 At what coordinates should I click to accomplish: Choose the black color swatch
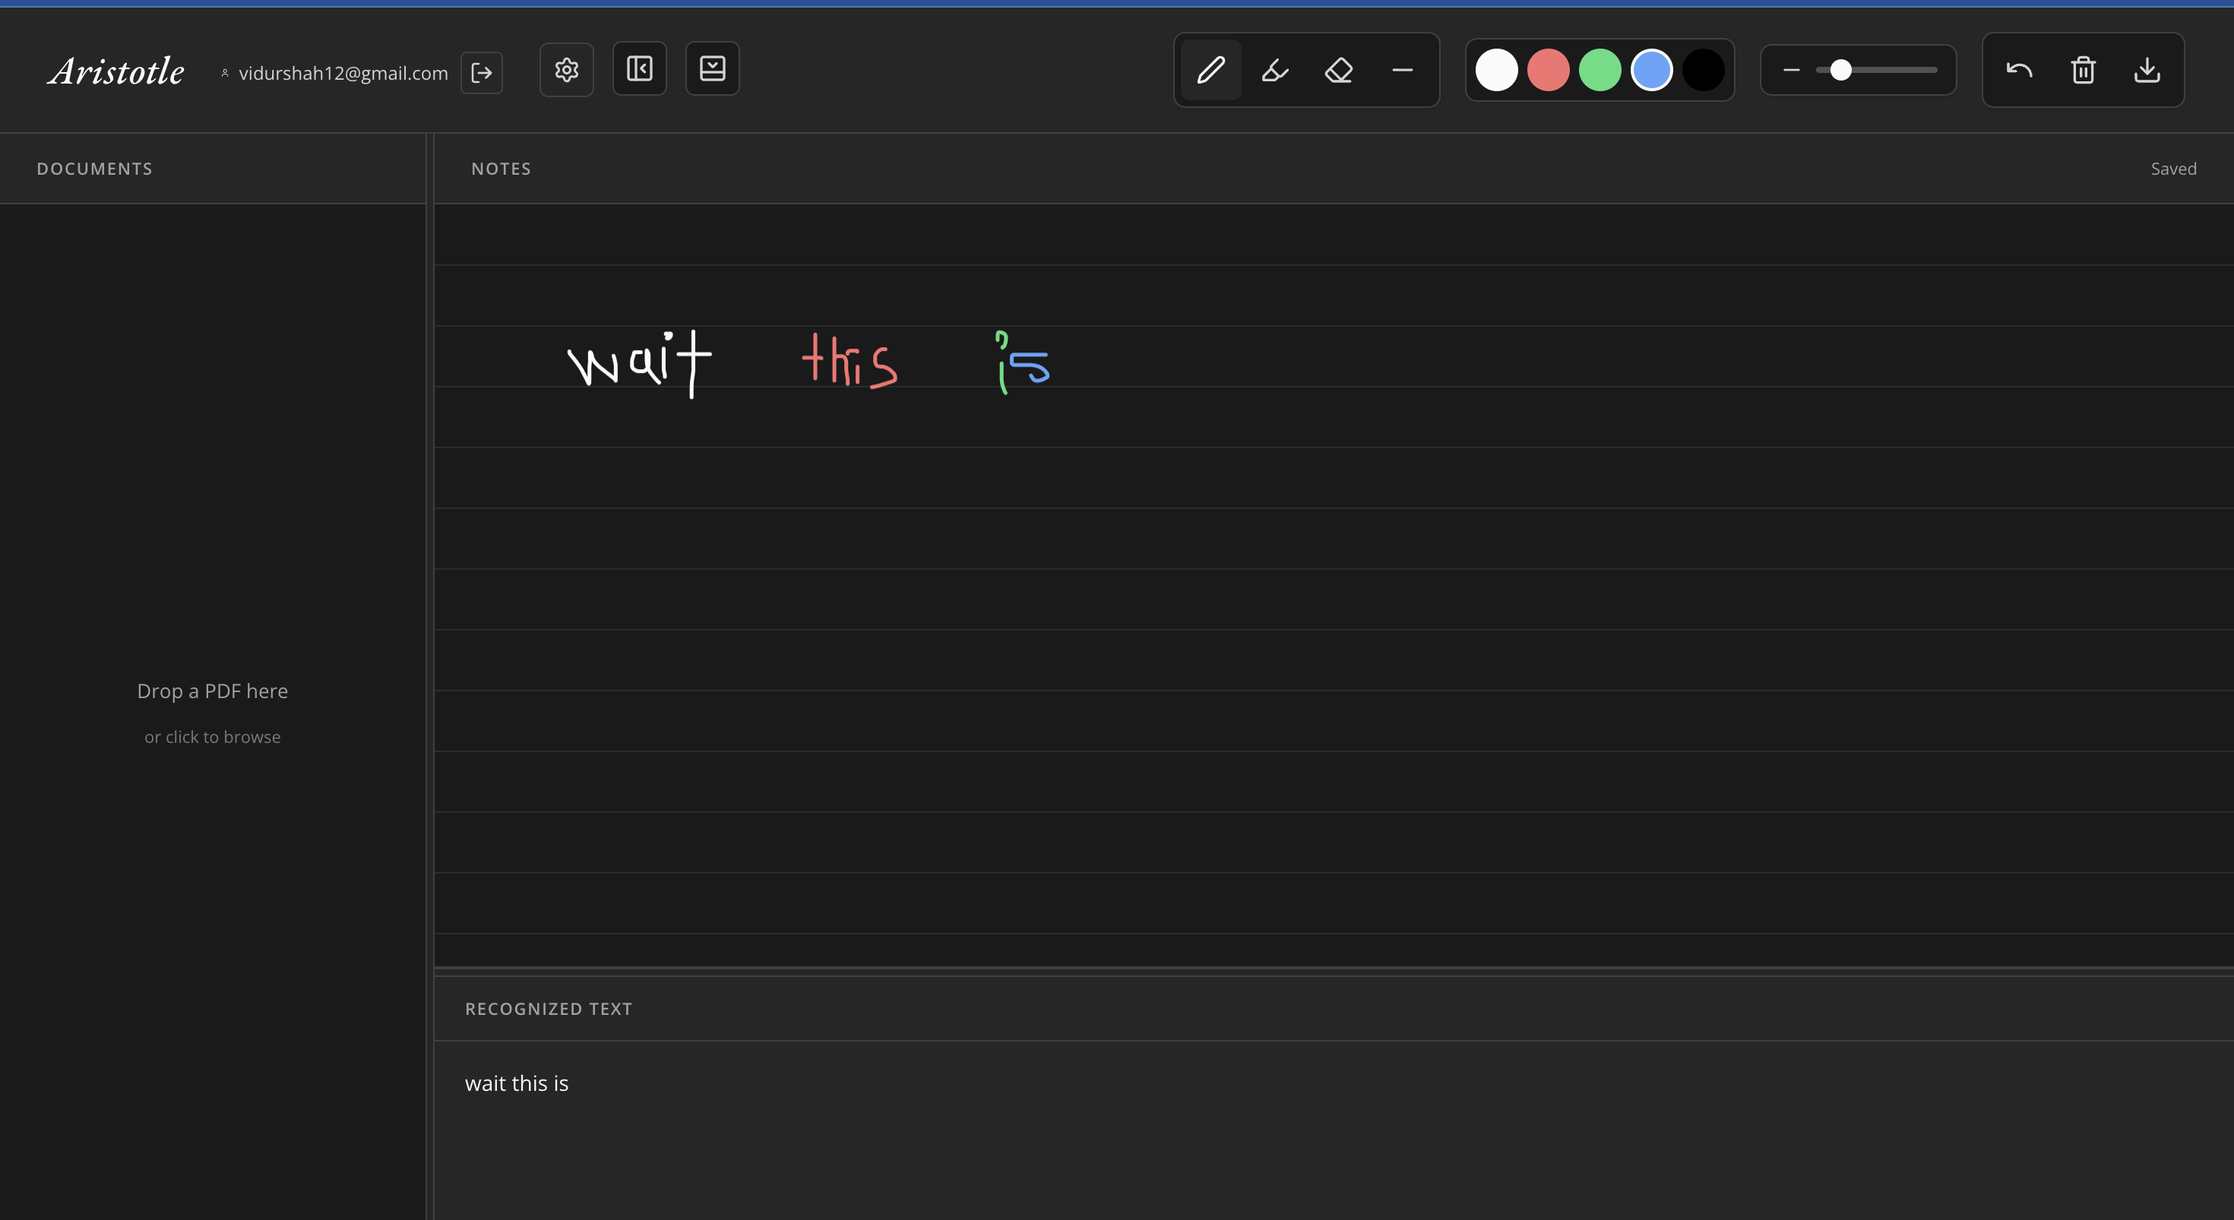(1704, 69)
